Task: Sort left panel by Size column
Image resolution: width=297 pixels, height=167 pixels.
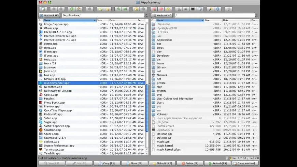Action: tap(102, 20)
